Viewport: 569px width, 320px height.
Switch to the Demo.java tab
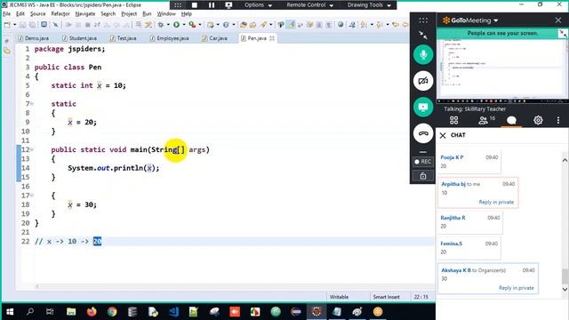pos(34,38)
